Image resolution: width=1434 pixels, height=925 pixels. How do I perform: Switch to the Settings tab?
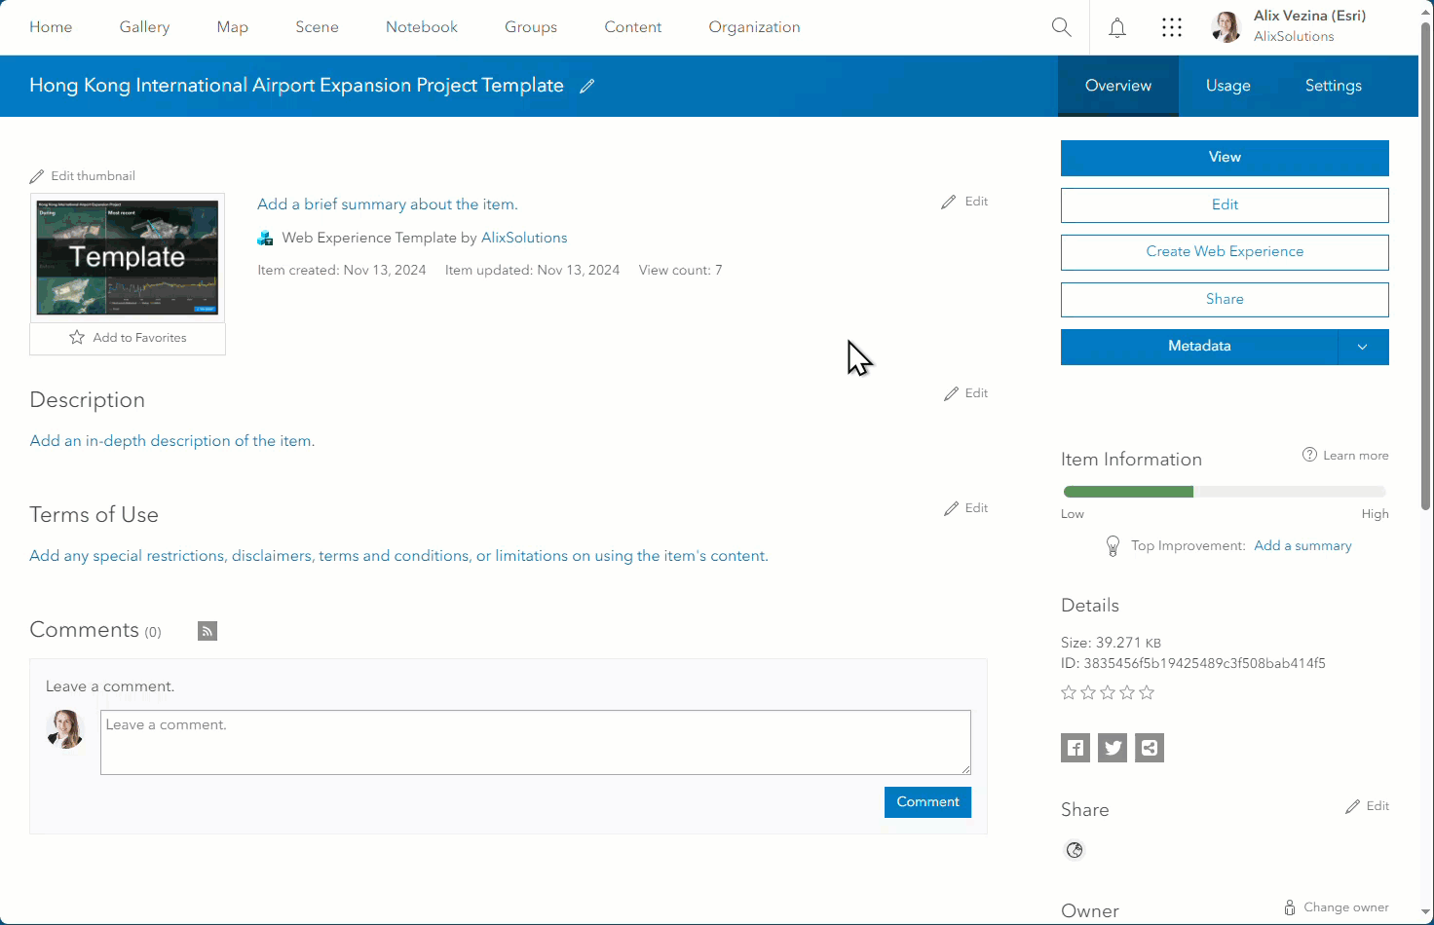(x=1334, y=86)
